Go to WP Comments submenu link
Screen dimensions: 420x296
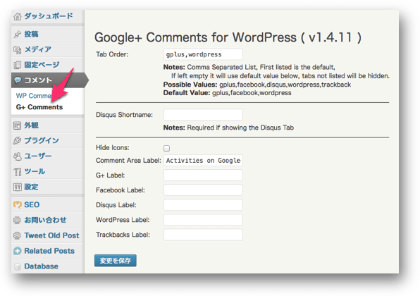click(34, 96)
